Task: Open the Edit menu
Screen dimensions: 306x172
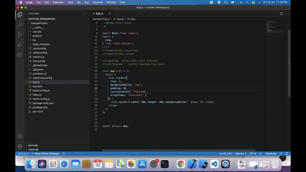Action: tap(47, 2)
